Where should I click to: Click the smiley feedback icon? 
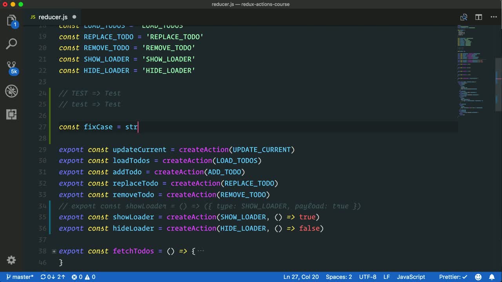pos(478,277)
